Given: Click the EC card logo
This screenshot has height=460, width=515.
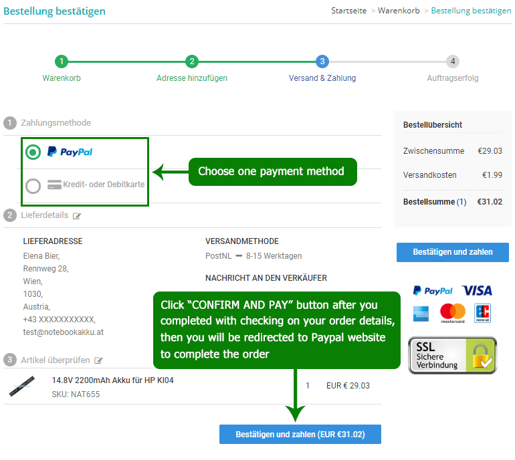Looking at the screenshot, I should click(483, 312).
